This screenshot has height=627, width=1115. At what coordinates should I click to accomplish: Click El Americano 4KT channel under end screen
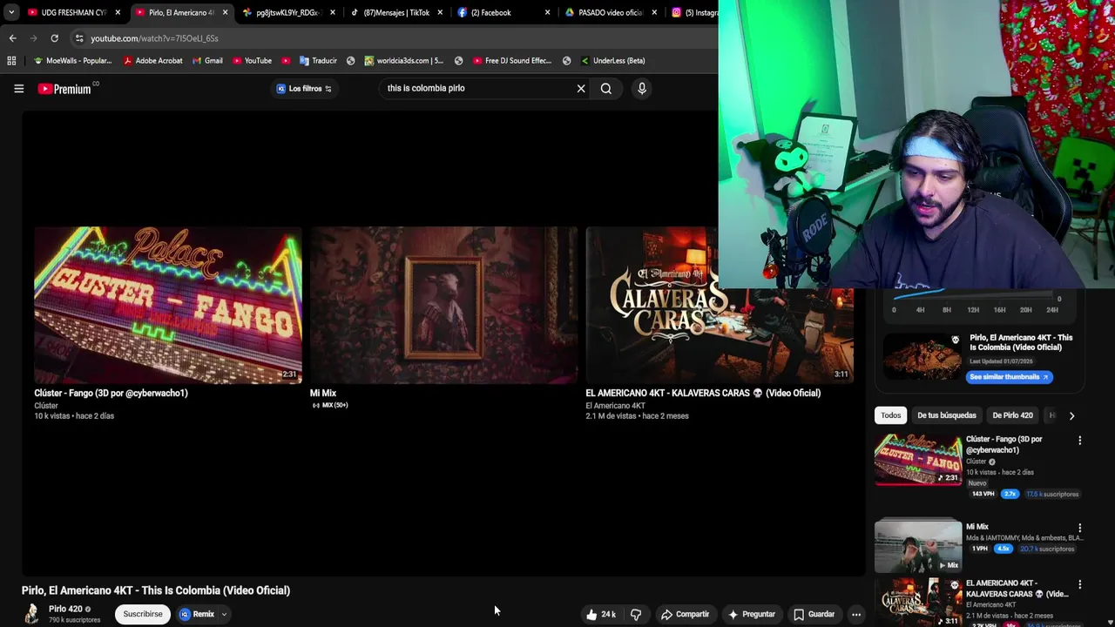pos(615,406)
